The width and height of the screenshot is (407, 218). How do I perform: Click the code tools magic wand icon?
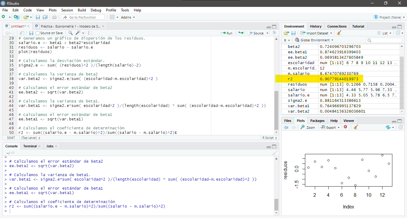(x=78, y=33)
